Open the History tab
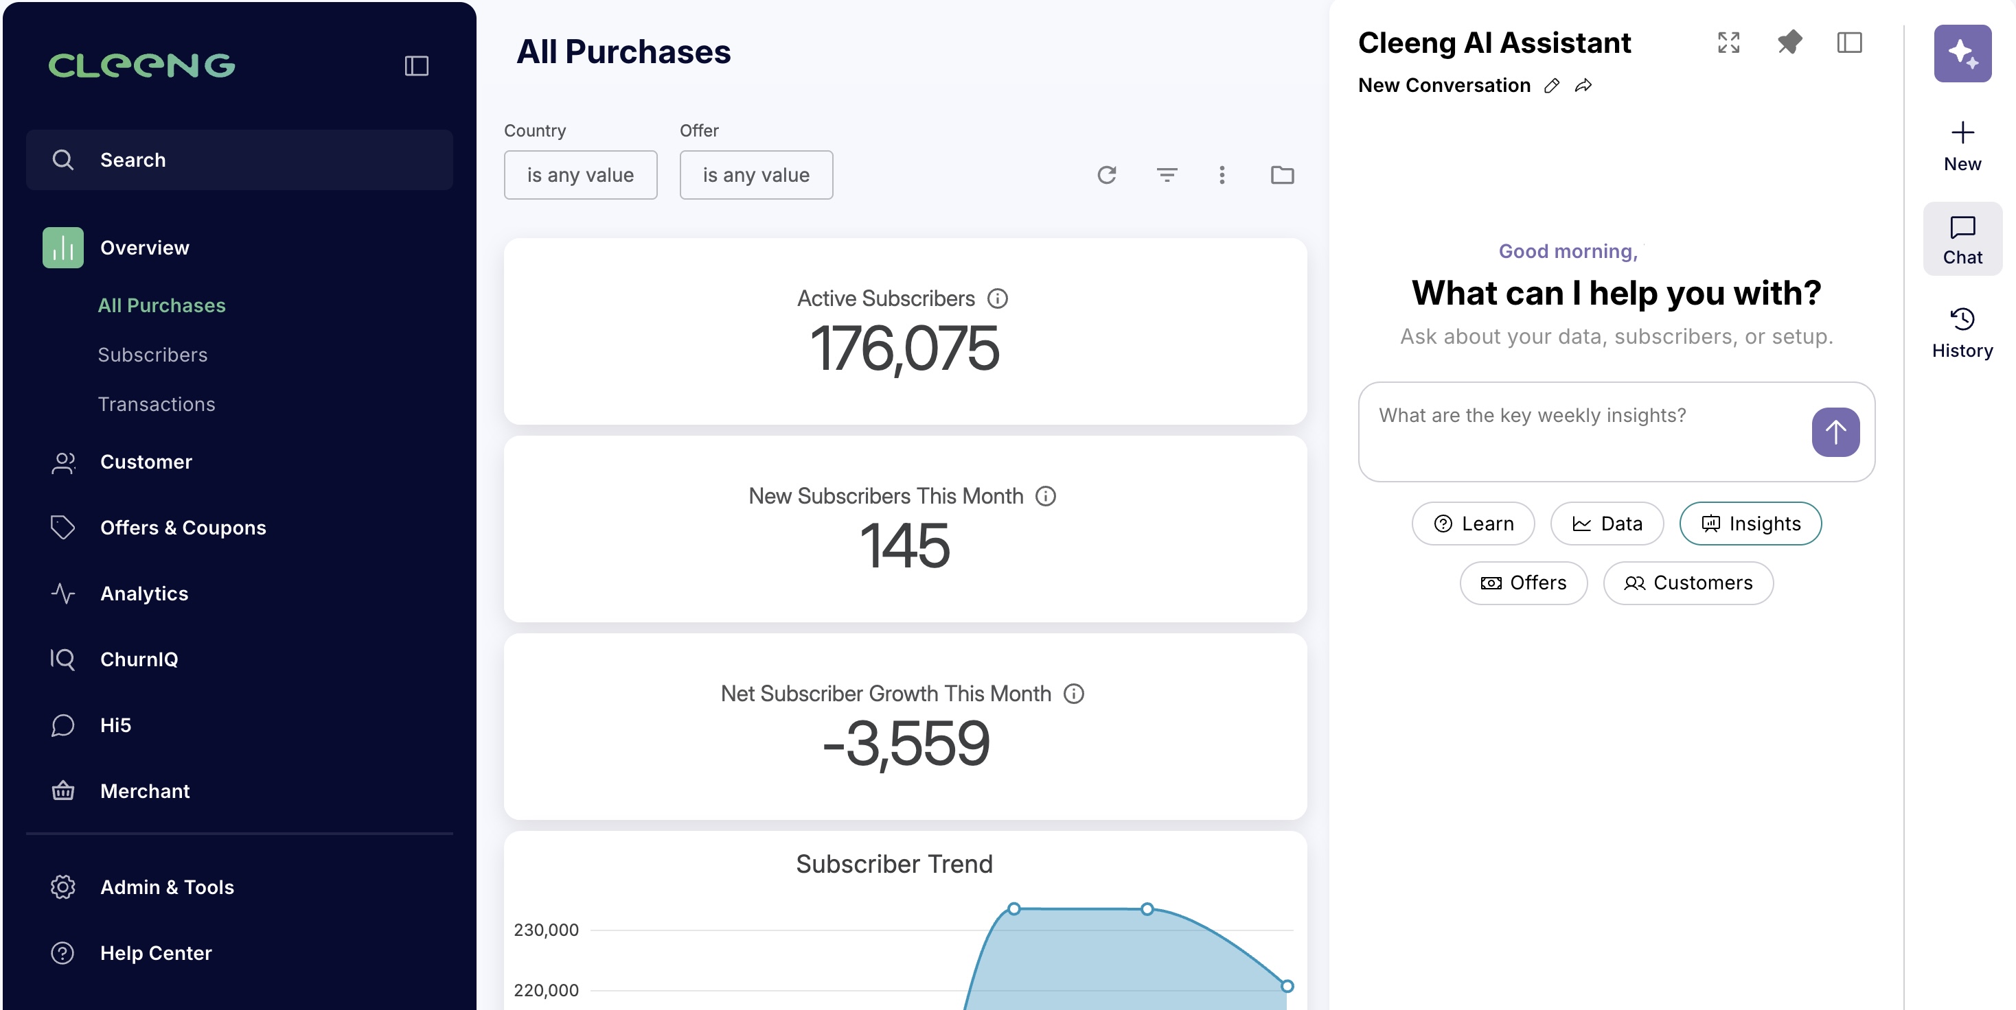 [x=1962, y=333]
